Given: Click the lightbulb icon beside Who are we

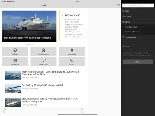Looking at the screenshot, I should 62,15.
